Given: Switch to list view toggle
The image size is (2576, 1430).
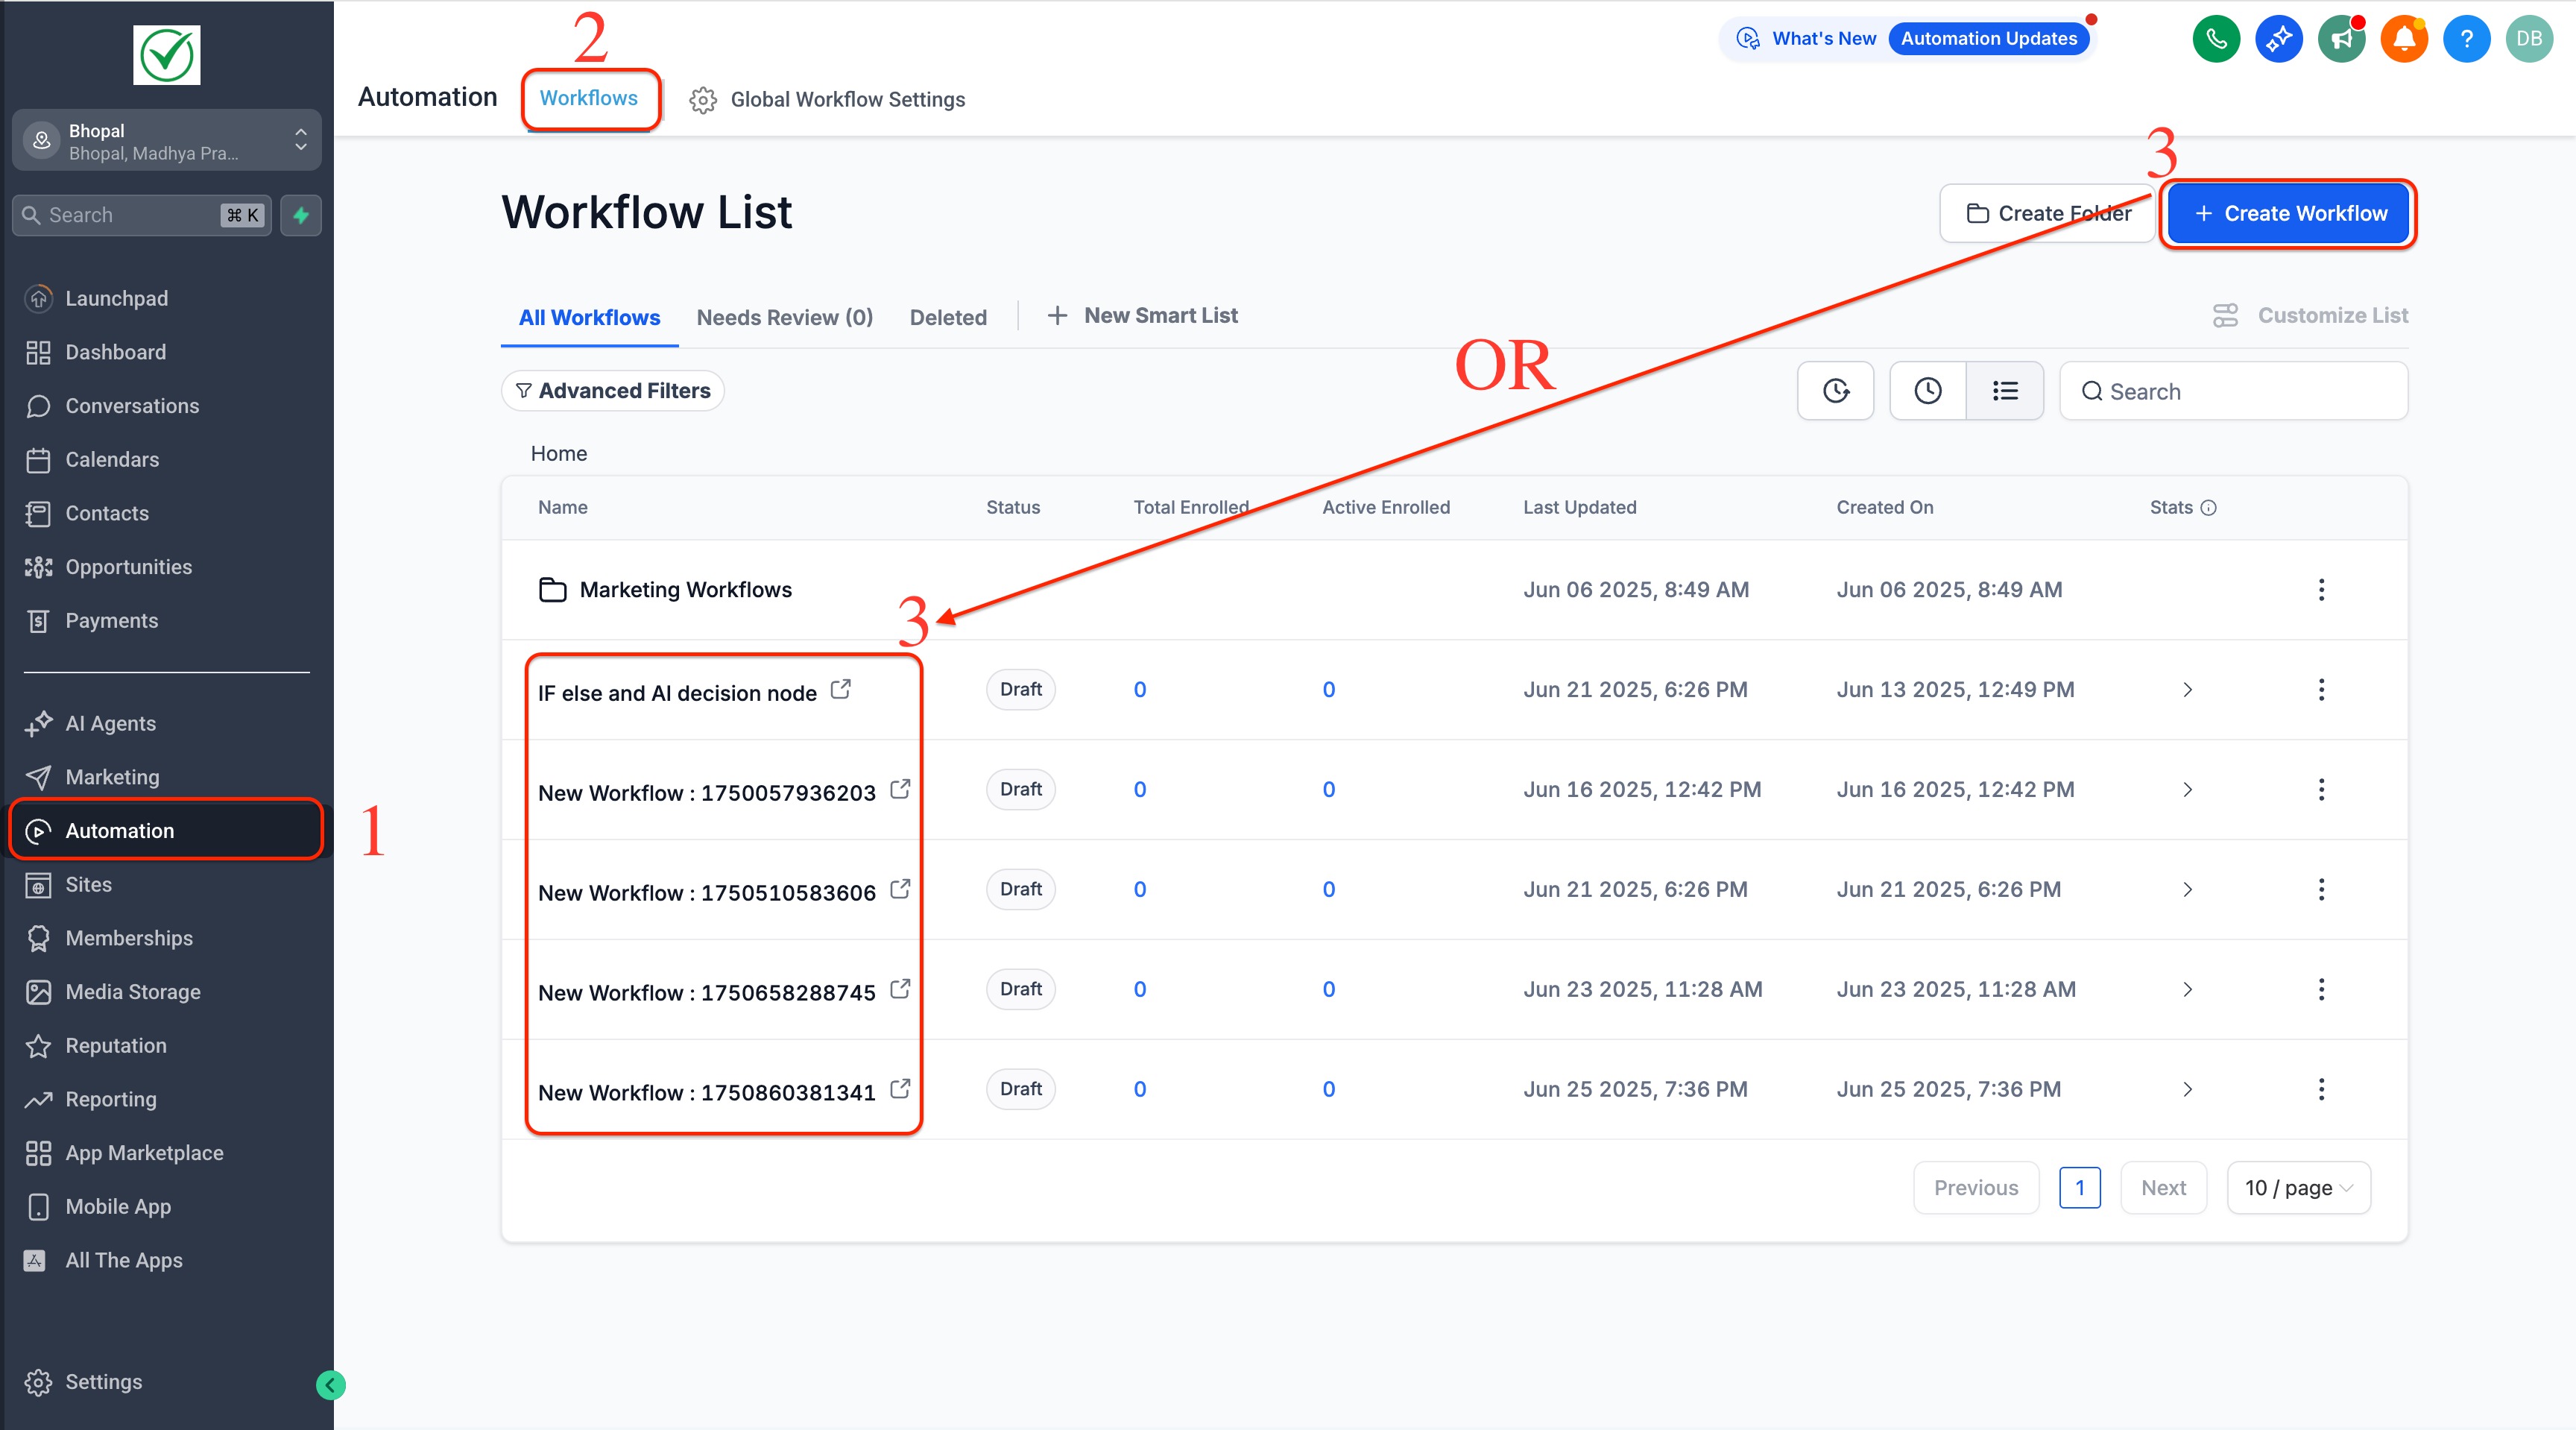Looking at the screenshot, I should pyautogui.click(x=2004, y=391).
